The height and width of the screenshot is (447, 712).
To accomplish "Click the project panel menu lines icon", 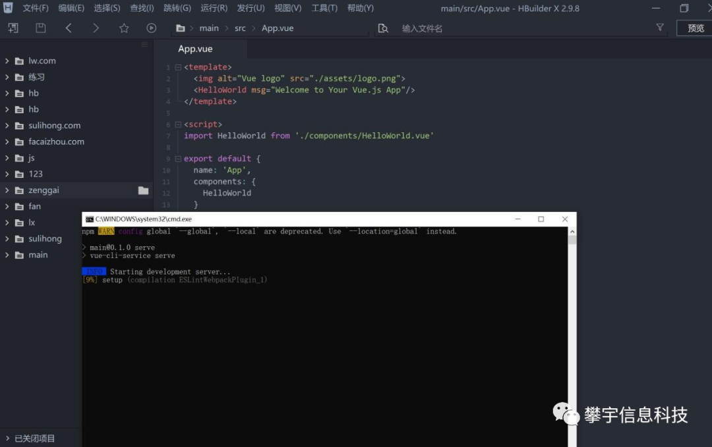I will click(144, 44).
